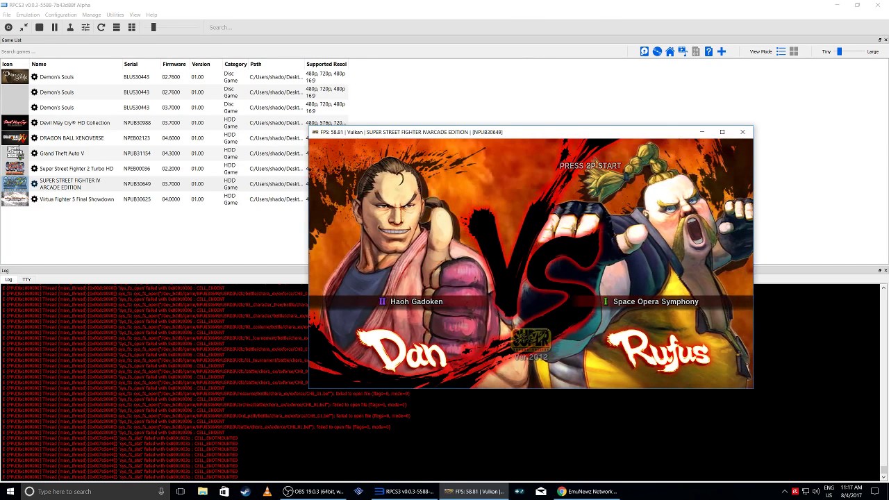889x500 pixels.
Task: Switch to the TTY tab
Action: [26, 279]
